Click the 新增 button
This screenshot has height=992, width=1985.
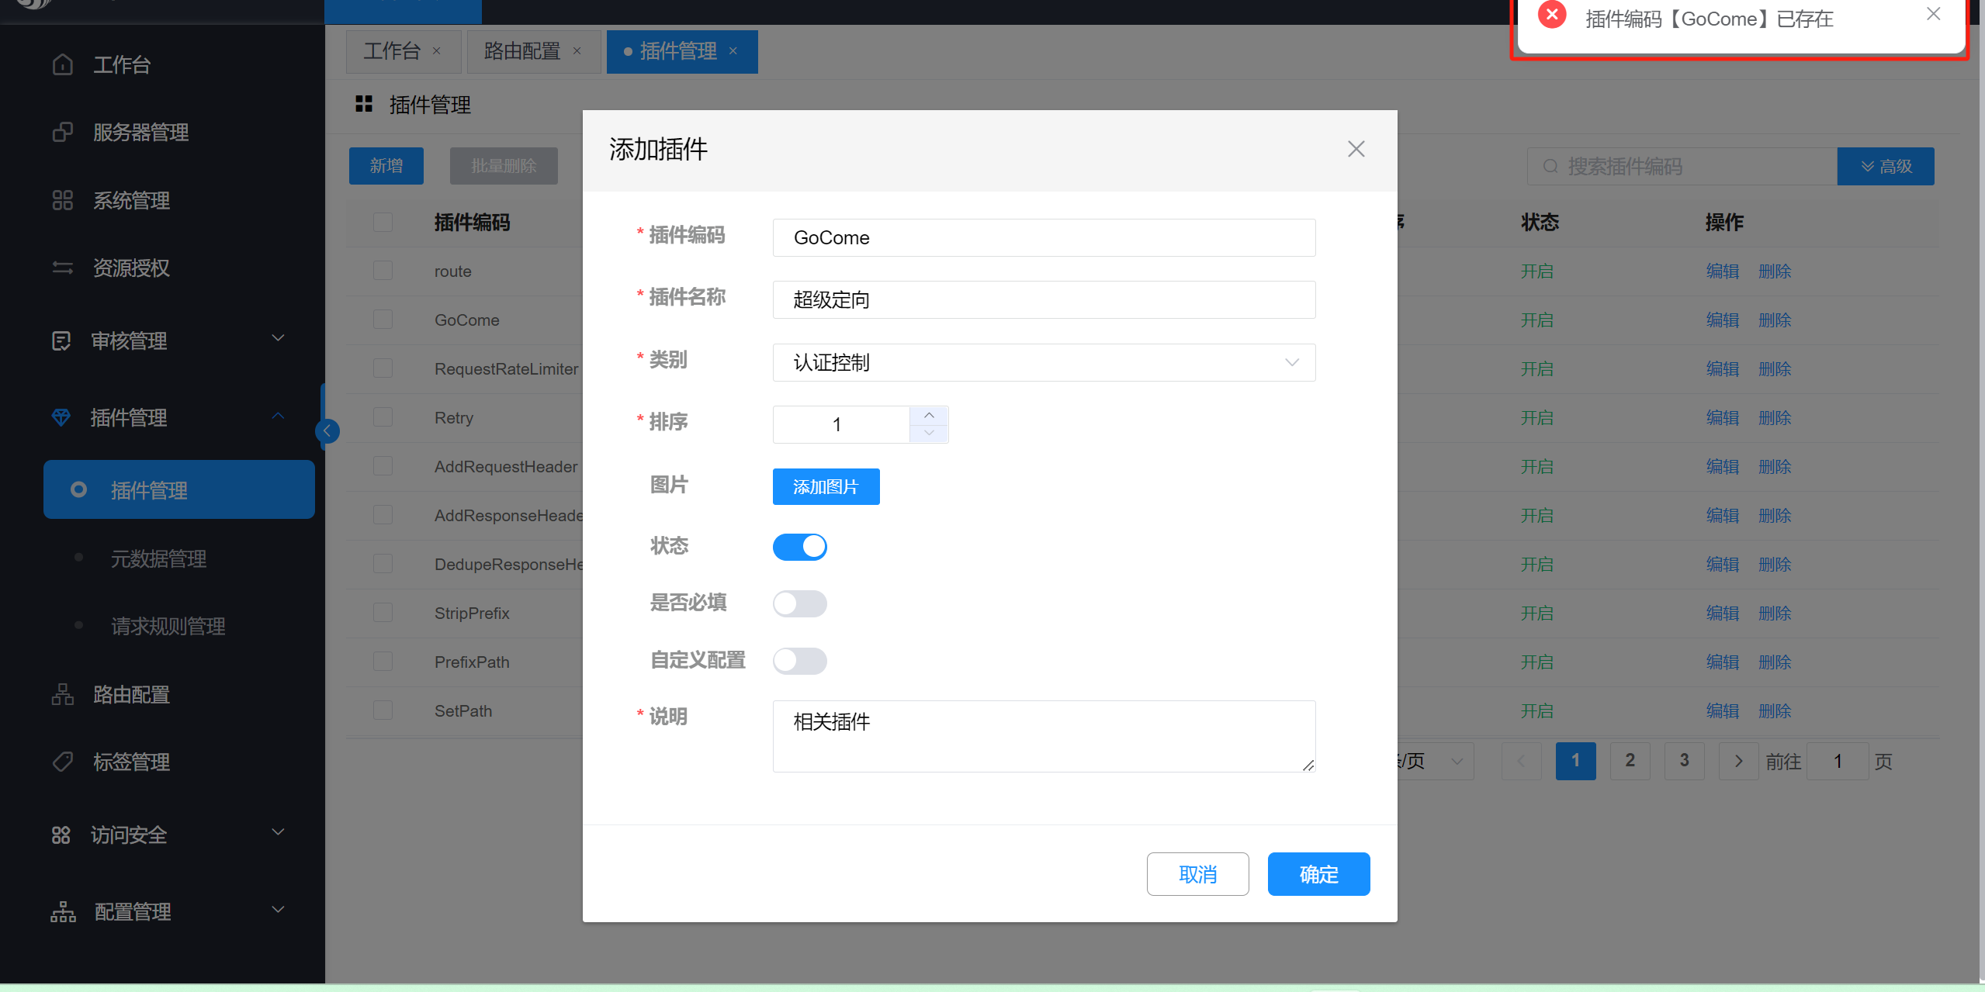[x=386, y=166]
